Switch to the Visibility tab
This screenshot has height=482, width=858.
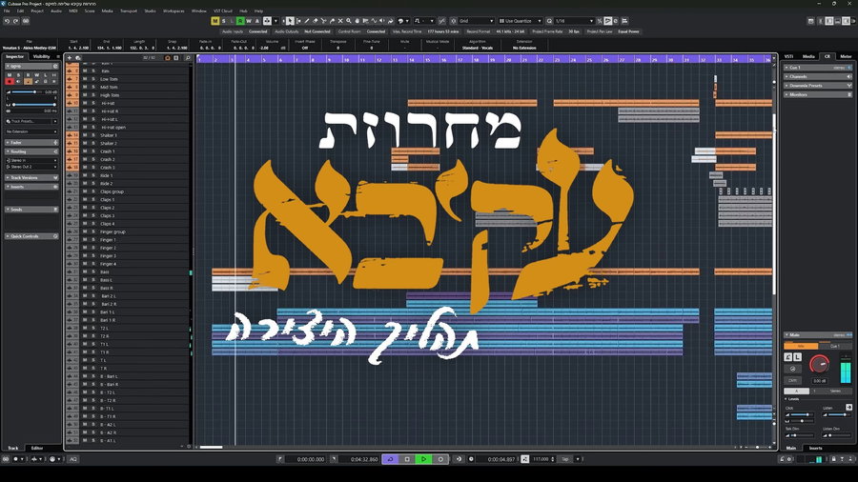coord(43,56)
